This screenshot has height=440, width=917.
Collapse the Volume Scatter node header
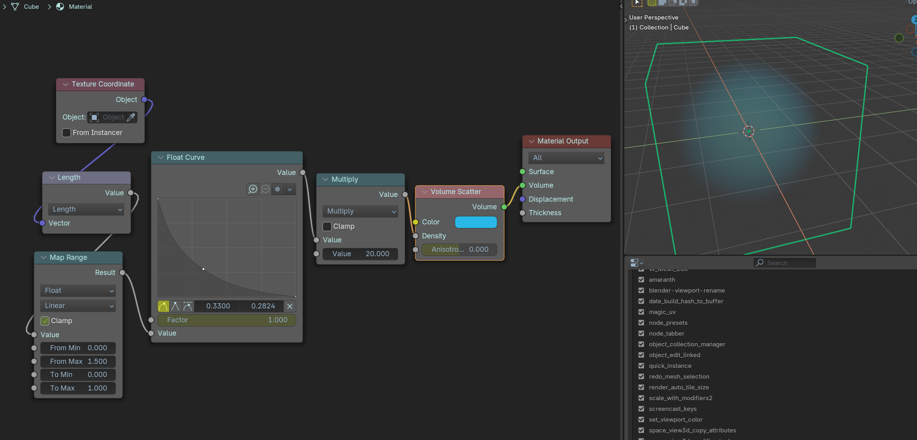(424, 192)
